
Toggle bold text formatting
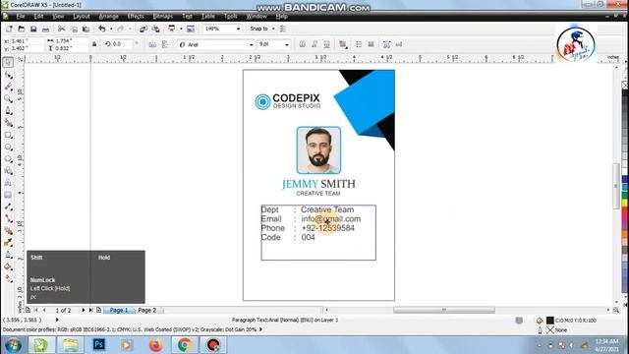[x=303, y=44]
